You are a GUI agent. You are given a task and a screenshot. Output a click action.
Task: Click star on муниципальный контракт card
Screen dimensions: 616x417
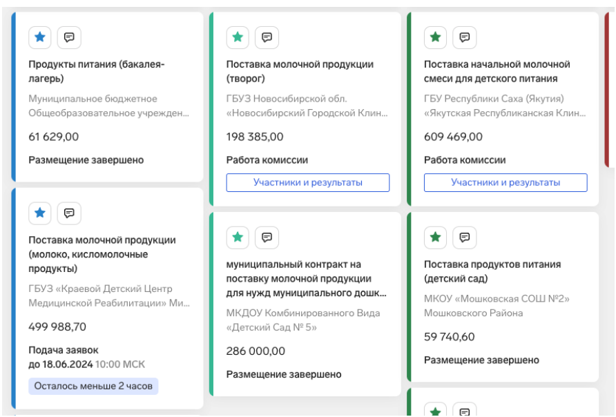click(x=238, y=237)
